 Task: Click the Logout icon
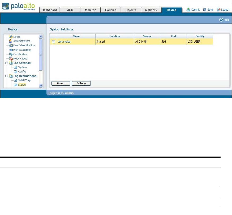pyautogui.click(x=218, y=10)
